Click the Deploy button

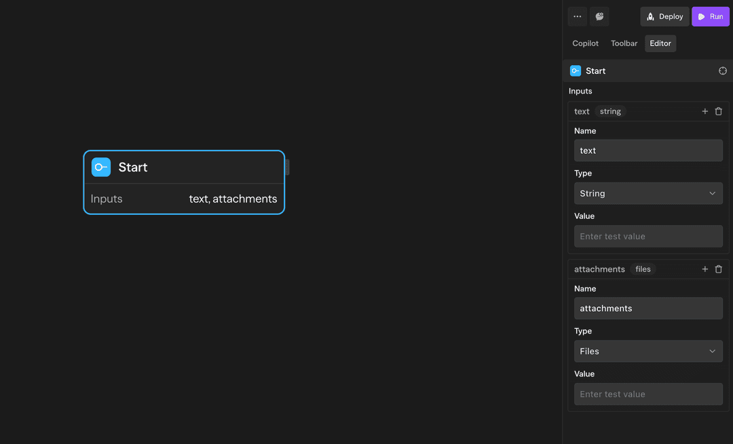(x=664, y=16)
